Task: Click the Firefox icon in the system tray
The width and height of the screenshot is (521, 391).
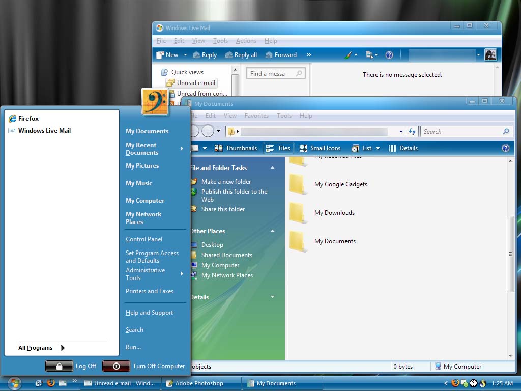Action: click(x=455, y=383)
